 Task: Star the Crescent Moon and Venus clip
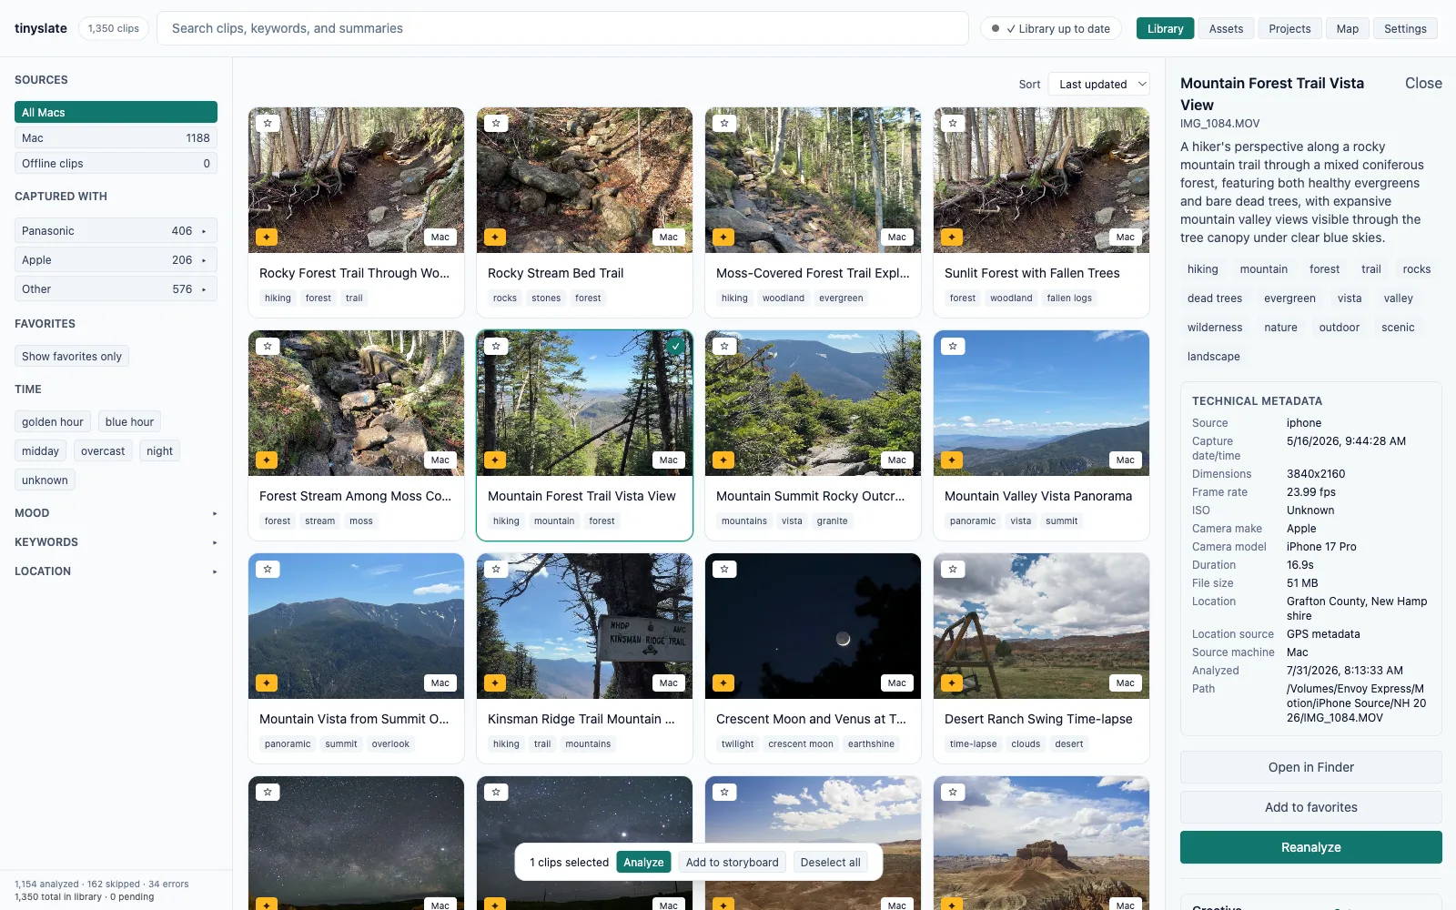pyautogui.click(x=724, y=569)
